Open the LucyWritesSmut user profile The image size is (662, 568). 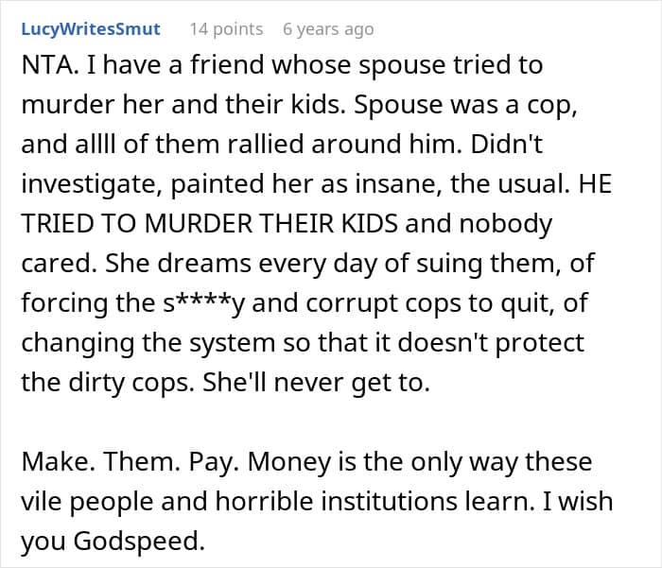coord(91,29)
